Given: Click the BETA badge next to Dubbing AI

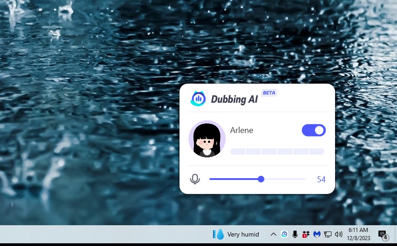Looking at the screenshot, I should 269,93.
